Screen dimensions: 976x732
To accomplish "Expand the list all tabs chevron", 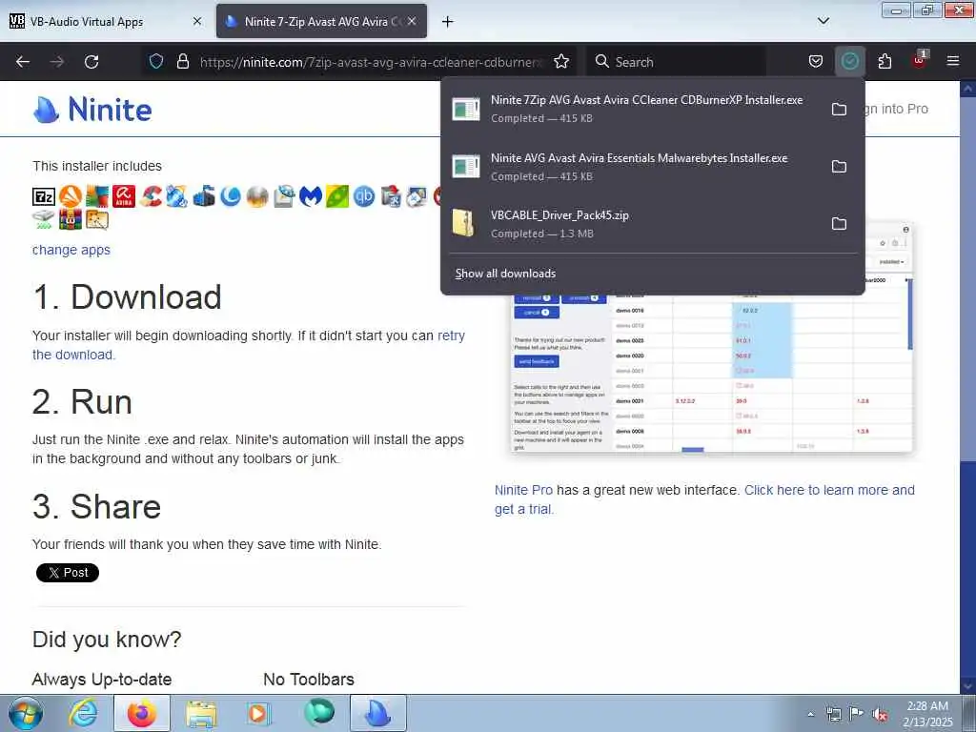I will (823, 21).
